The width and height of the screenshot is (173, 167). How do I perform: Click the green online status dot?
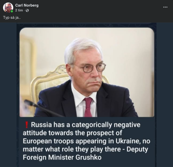coord(12,11)
